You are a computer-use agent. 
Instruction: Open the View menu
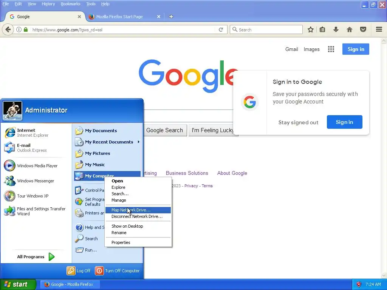[x=32, y=4]
